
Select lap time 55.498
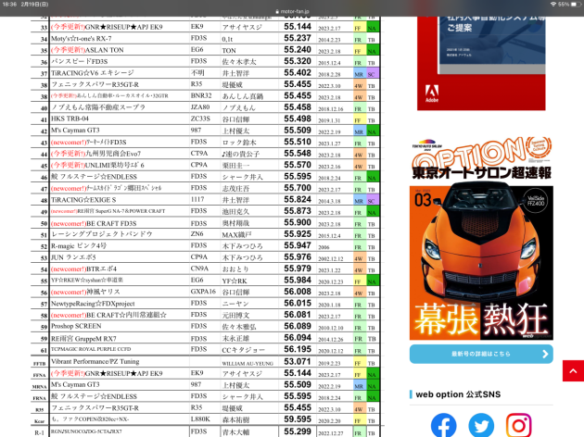[x=298, y=119]
